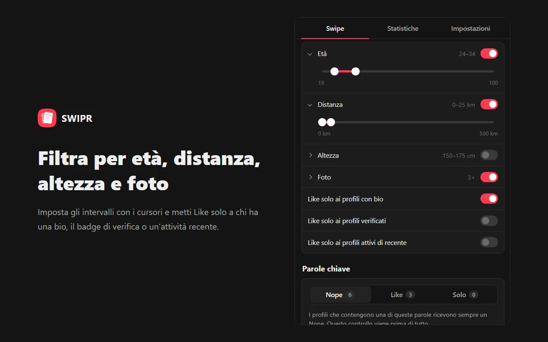Click the 100 age slider maximum label
Viewport: 548px width, 342px height.
pos(494,83)
